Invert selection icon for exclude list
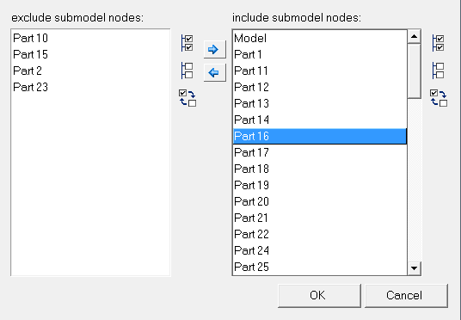Screen dimensions: 461x320 tap(187, 98)
